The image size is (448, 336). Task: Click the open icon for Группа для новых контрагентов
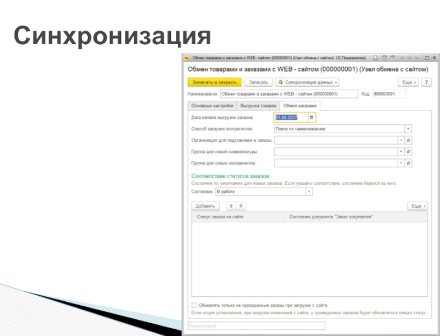[409, 163]
